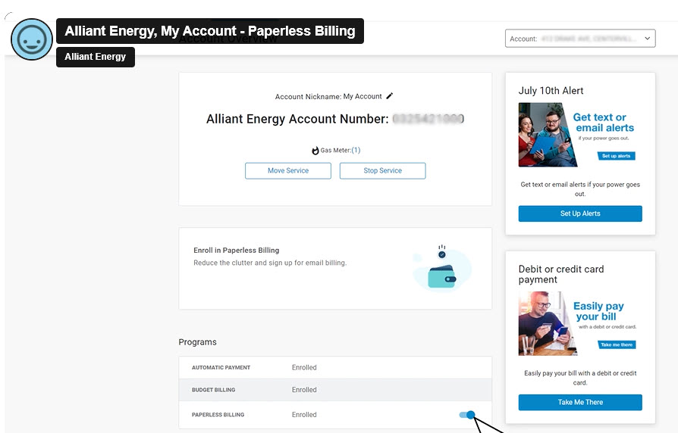Viewport: 678px width, 433px height.
Task: Click the video title 'Alliant Energy, My Account - Paperless Billing'
Action: [x=210, y=31]
